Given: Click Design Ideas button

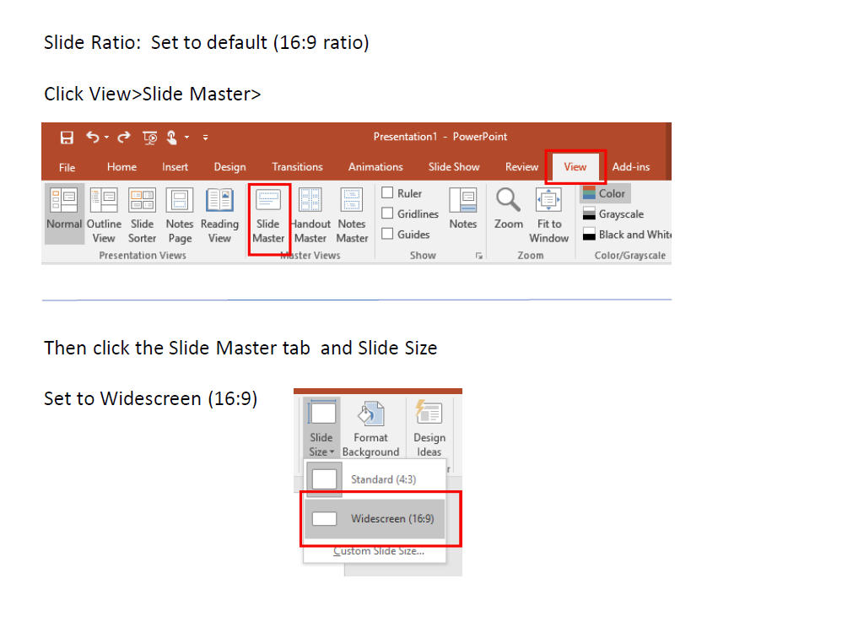Looking at the screenshot, I should coord(429,429).
